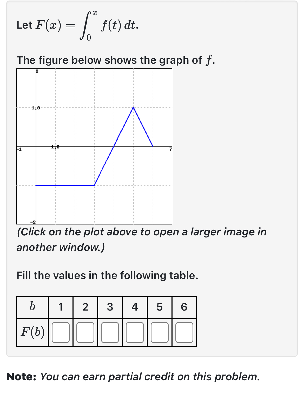304x393 pixels.
Task: Click the answer box for F(6)
Action: (x=184, y=332)
